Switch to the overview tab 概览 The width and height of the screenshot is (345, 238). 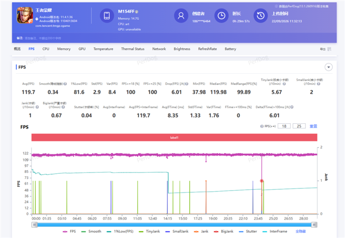[17, 49]
